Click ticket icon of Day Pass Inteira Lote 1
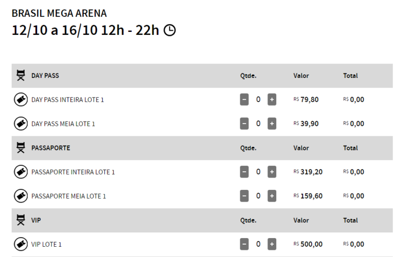395x257 pixels. point(21,100)
